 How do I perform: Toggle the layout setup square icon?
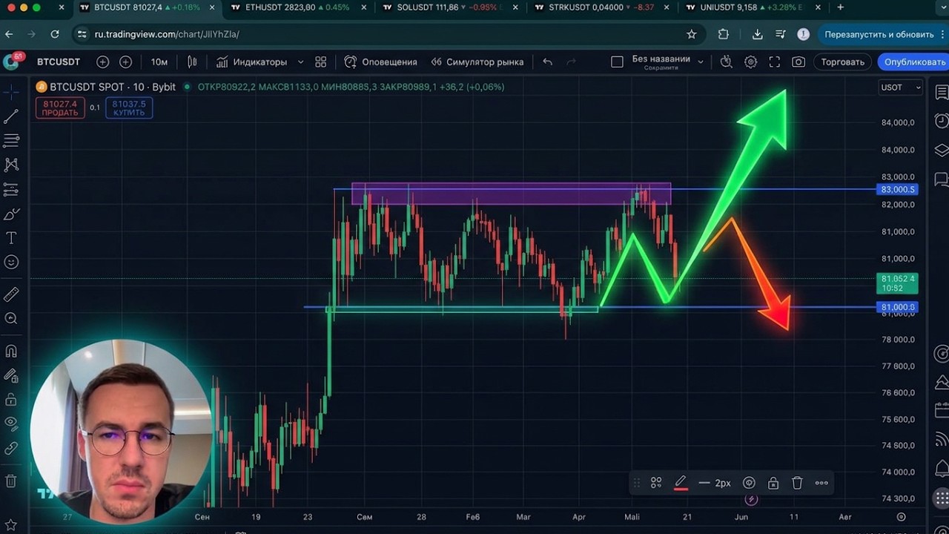(617, 62)
